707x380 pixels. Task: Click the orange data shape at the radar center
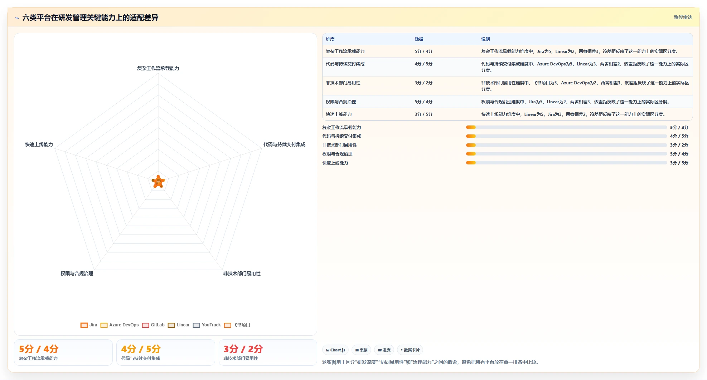(158, 182)
